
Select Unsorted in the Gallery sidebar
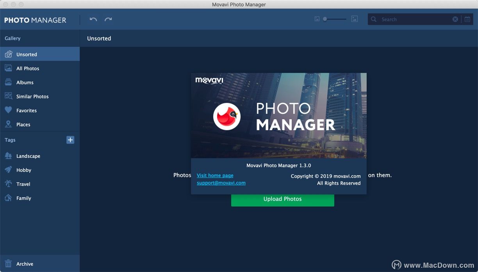tap(40, 54)
